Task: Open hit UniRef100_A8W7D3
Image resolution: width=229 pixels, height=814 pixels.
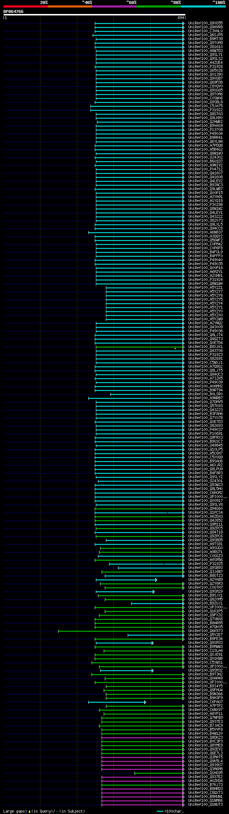Action: click(205, 51)
